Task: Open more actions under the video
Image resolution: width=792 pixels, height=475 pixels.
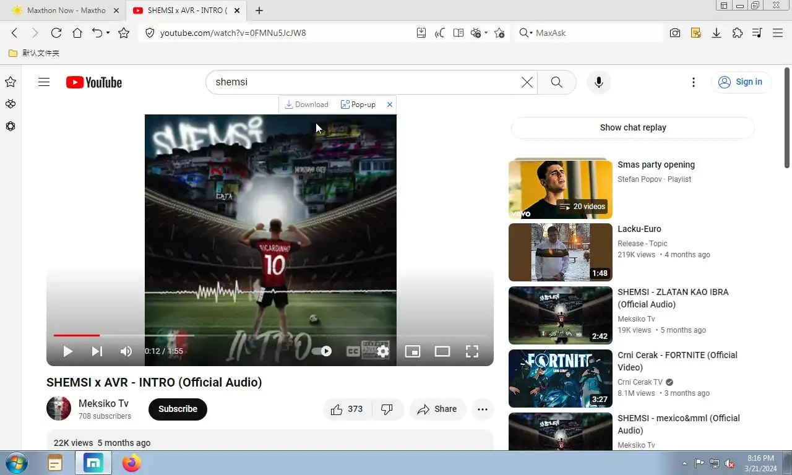Action: tap(483, 409)
